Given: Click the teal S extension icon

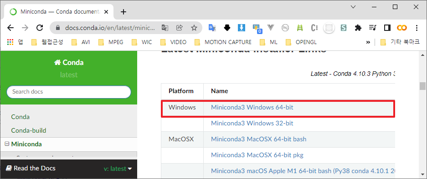Looking at the screenshot, I should point(344,28).
